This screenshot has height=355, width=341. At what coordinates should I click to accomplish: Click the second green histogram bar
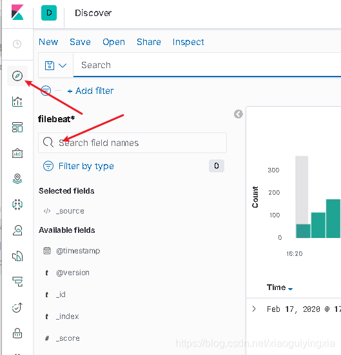click(x=318, y=225)
